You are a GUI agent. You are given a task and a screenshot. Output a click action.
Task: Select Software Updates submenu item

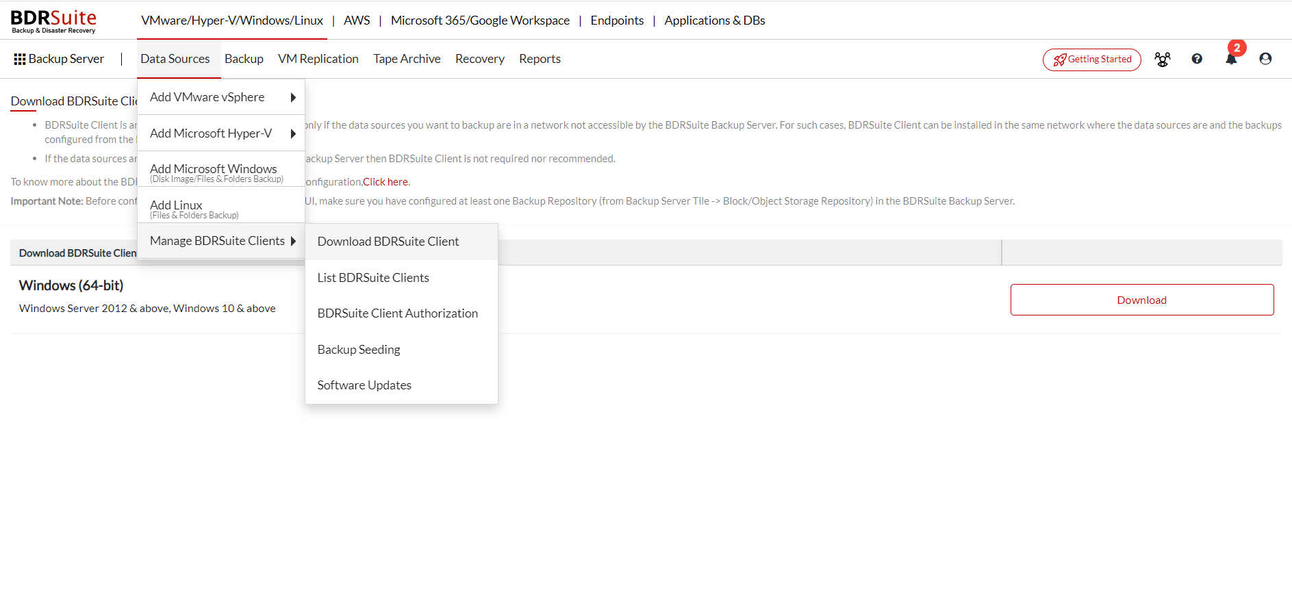pos(401,385)
